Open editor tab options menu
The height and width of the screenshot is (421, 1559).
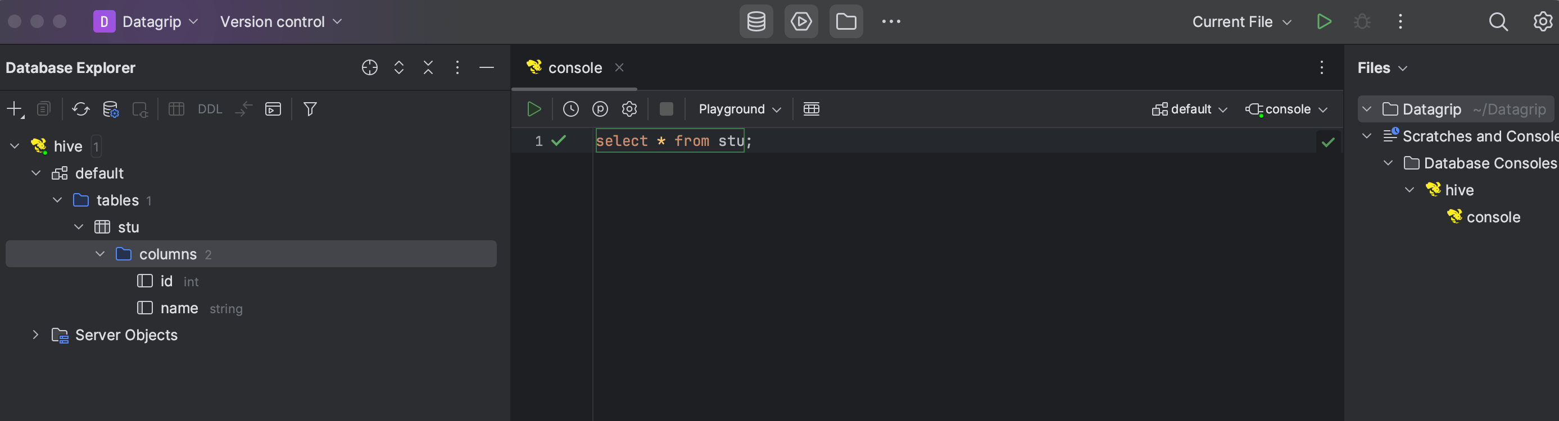[1322, 68]
